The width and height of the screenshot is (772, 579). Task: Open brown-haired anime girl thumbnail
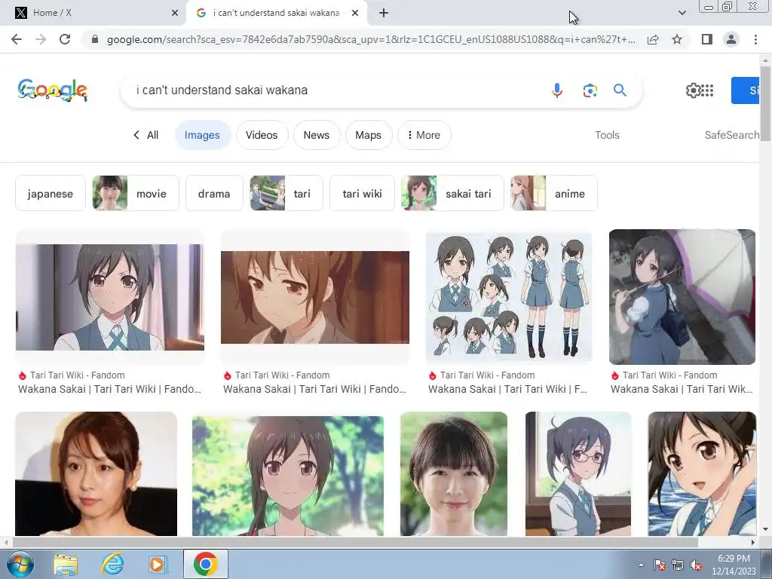pos(315,297)
